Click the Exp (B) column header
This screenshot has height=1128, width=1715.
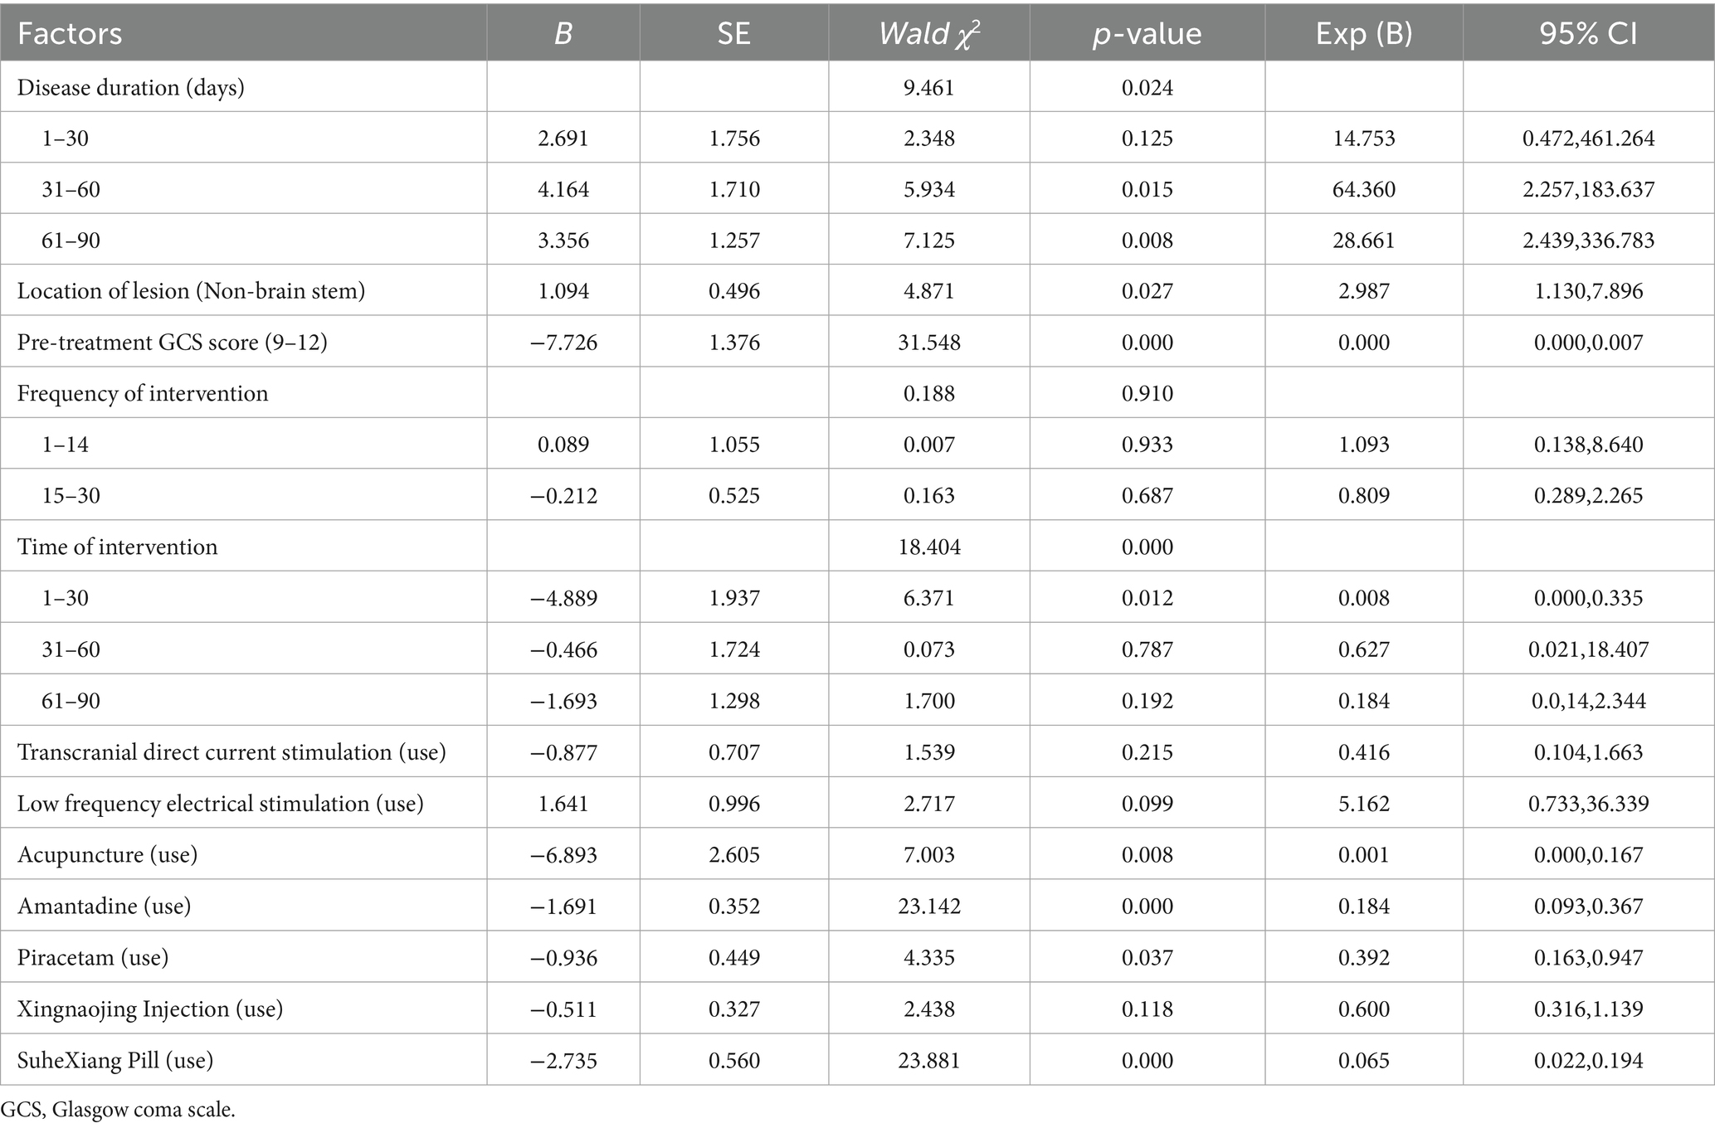[1363, 33]
